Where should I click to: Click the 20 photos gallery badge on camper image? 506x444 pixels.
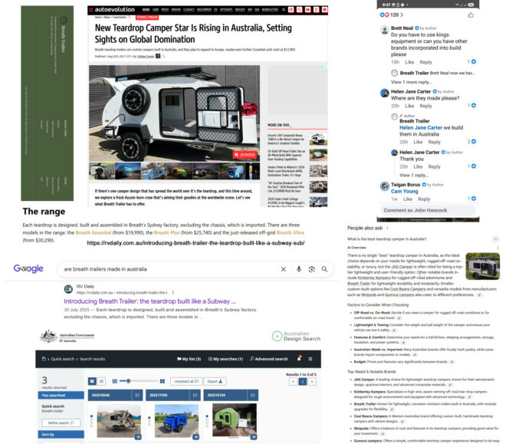coord(245,155)
